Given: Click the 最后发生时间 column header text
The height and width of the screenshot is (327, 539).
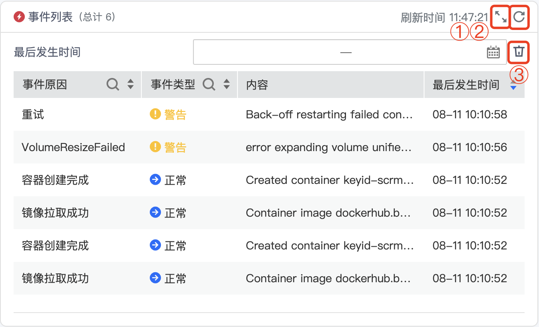Looking at the screenshot, I should coord(466,85).
